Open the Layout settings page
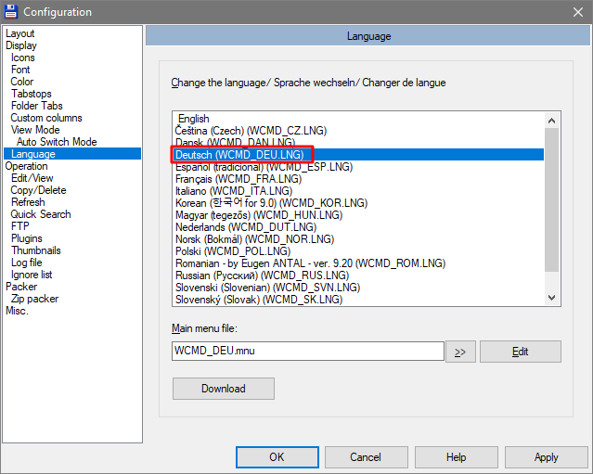The image size is (593, 474). 20,33
